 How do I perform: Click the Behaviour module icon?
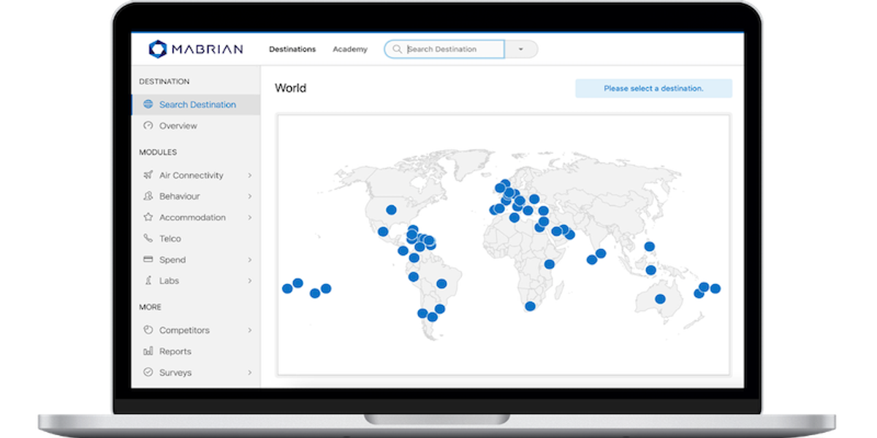148,196
